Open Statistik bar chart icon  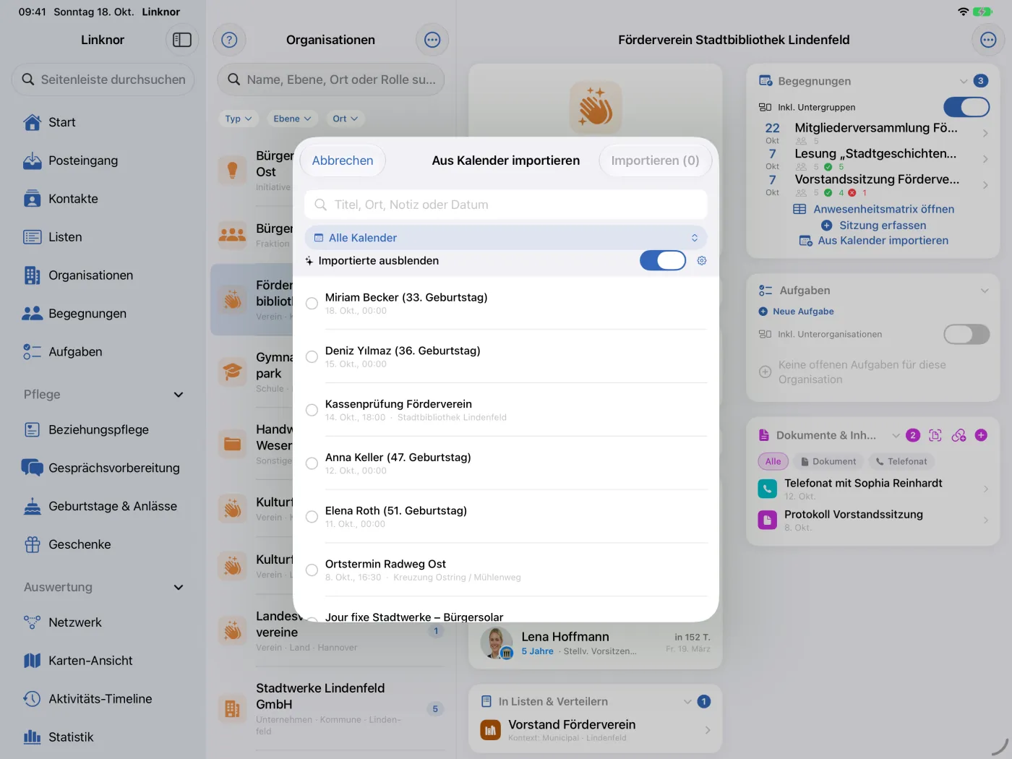tap(33, 737)
